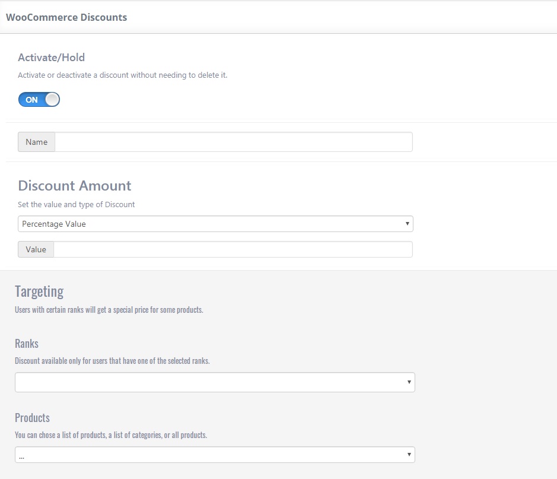Toggle the Activate/Hold ON switch
Screen dimensions: 557x479
[x=39, y=100]
